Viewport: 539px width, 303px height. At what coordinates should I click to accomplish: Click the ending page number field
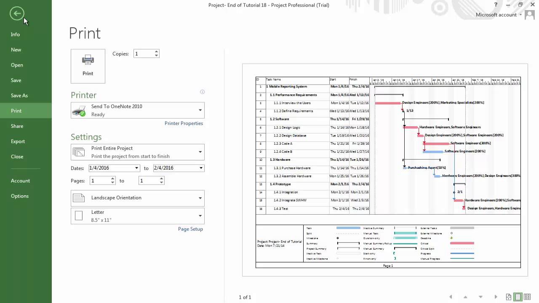[x=149, y=181]
